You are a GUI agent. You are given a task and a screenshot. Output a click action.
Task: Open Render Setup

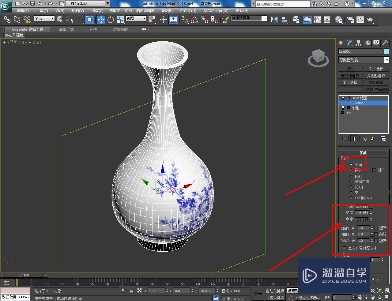coord(350,20)
